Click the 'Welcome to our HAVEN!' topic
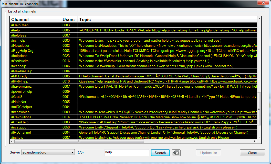This screenshot has height=164, width=271. 168,86
